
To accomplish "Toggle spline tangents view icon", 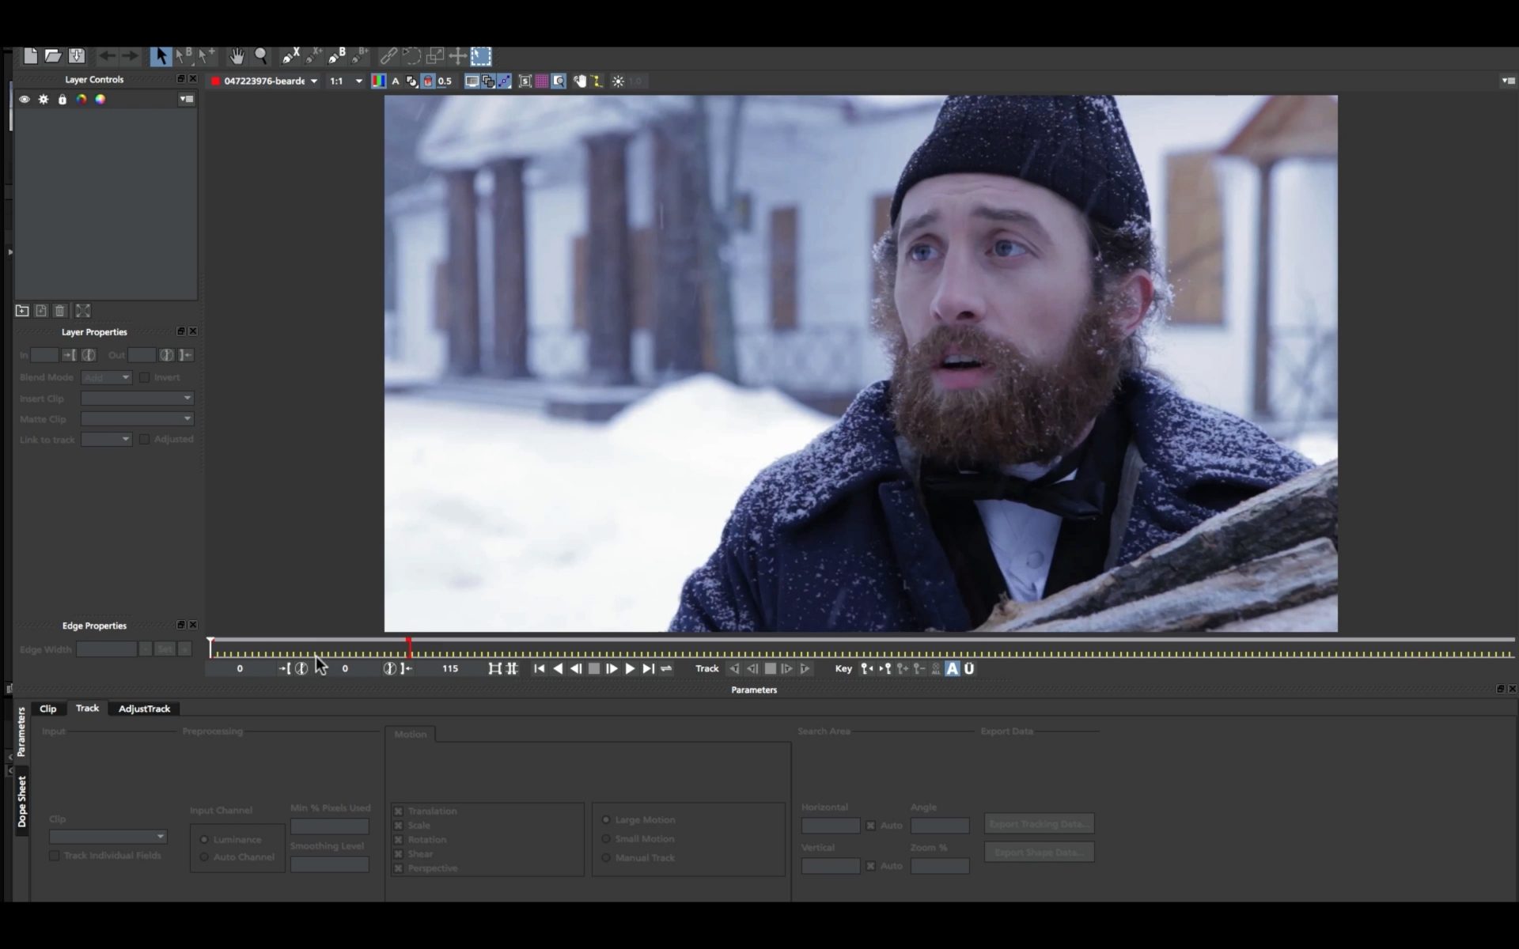I will tap(504, 81).
